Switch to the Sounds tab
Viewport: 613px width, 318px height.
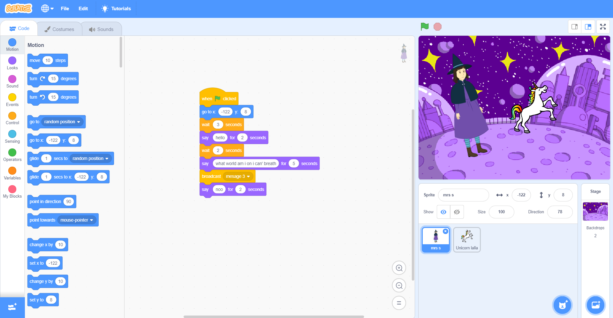102,29
